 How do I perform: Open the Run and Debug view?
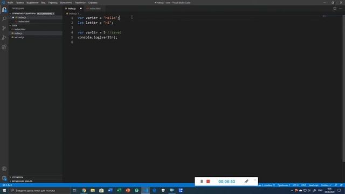click(4, 38)
